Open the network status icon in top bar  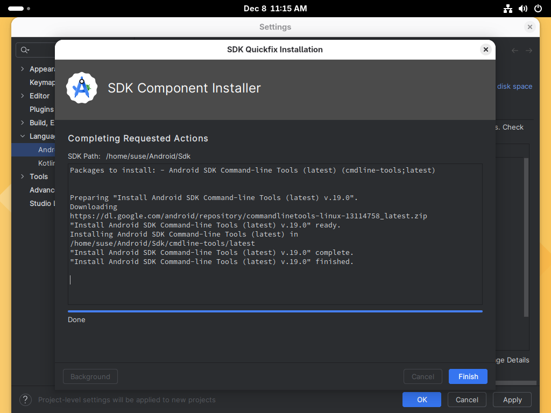[508, 9]
